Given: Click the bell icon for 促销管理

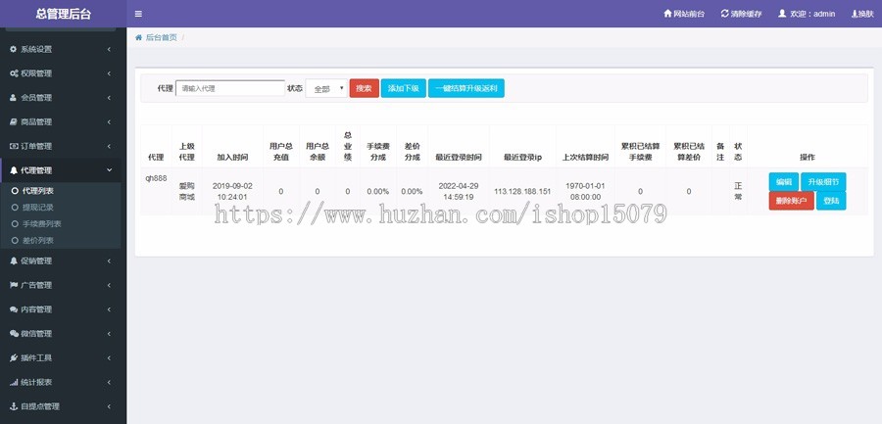Looking at the screenshot, I should click(14, 260).
